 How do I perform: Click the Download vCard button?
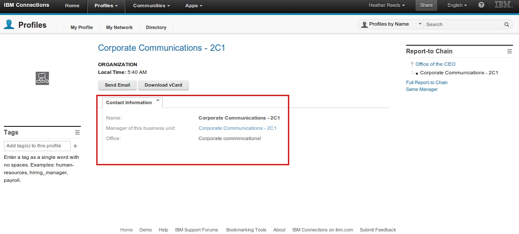pos(163,85)
